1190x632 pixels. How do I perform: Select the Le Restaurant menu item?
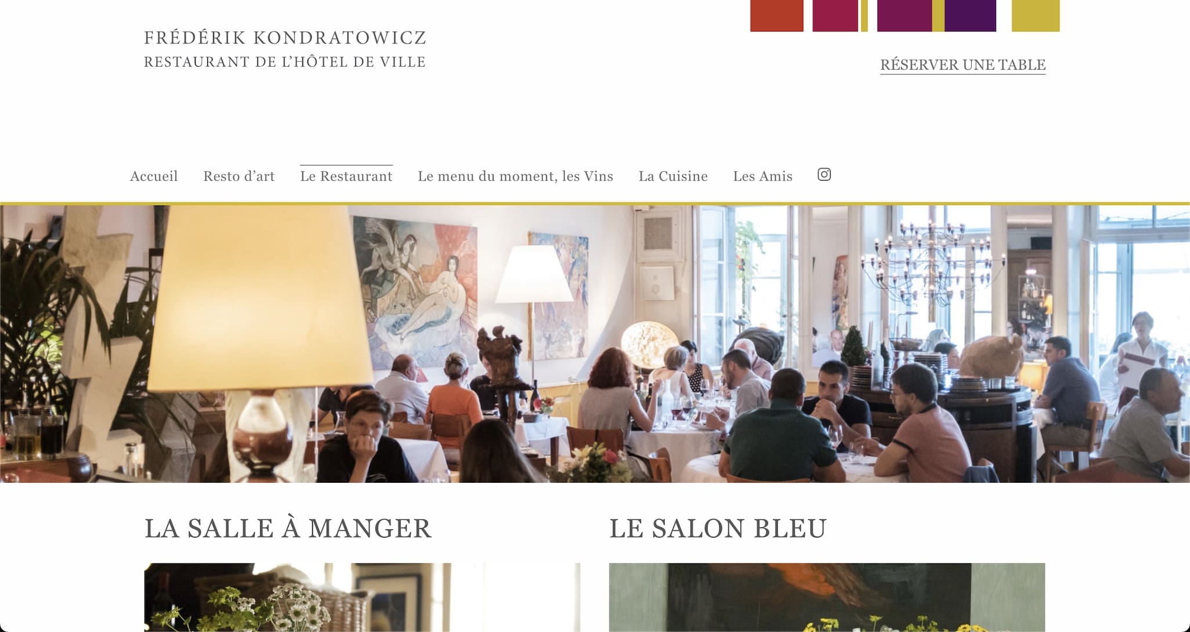pyautogui.click(x=346, y=176)
